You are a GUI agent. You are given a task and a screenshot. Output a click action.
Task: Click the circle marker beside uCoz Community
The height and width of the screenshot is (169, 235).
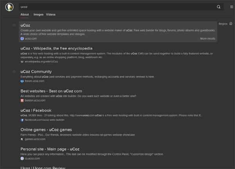(x=14, y=72)
